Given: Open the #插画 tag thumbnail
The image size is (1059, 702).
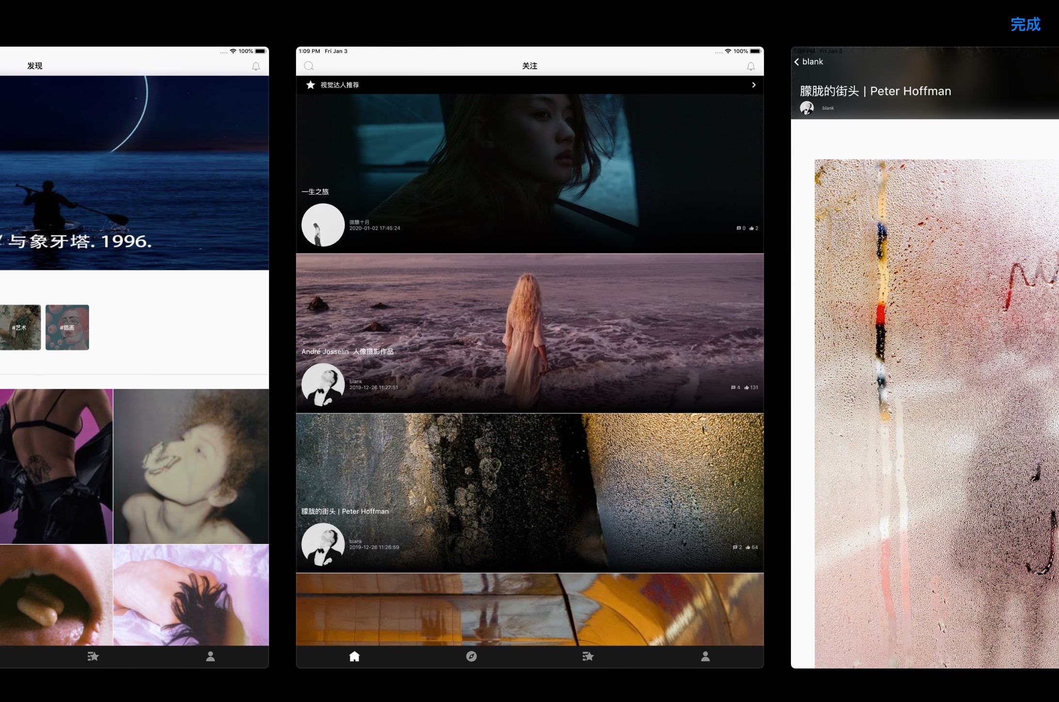Looking at the screenshot, I should (x=67, y=327).
